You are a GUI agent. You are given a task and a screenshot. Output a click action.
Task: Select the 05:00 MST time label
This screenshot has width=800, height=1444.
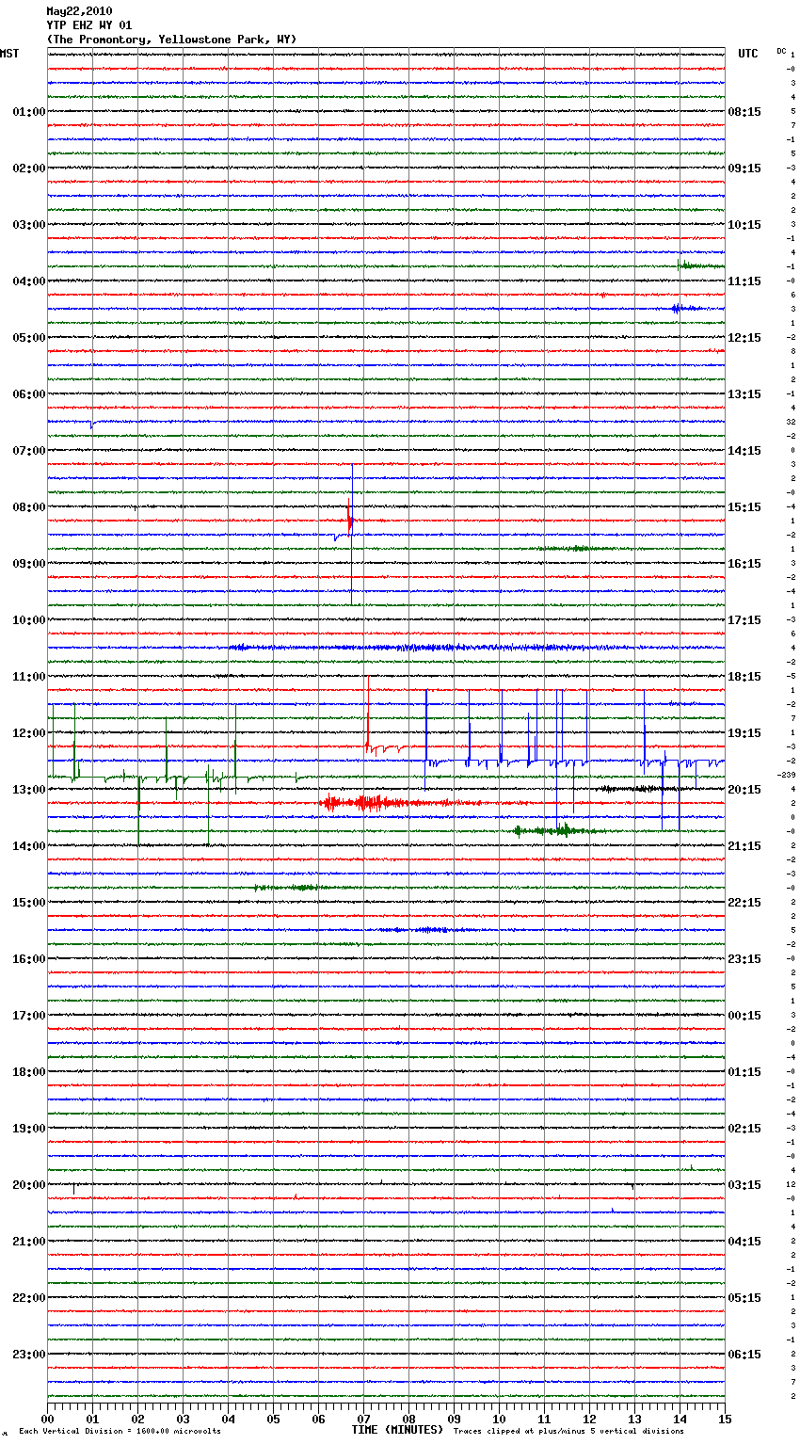pos(28,338)
